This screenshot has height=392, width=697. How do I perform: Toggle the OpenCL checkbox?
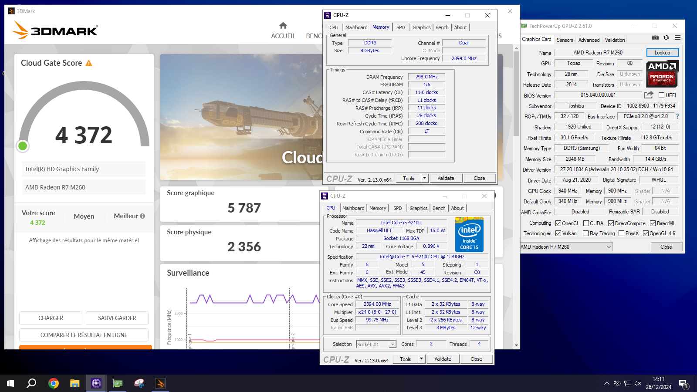click(558, 223)
